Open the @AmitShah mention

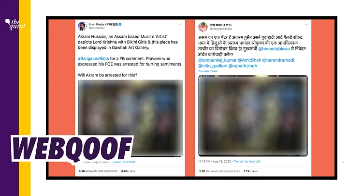tap(249, 60)
